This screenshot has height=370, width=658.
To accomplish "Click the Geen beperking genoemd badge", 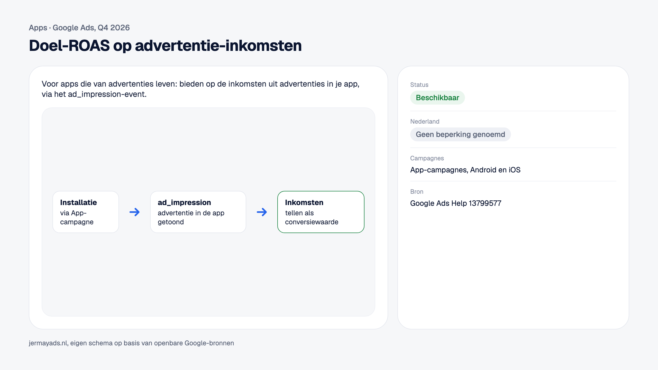I will 460,134.
